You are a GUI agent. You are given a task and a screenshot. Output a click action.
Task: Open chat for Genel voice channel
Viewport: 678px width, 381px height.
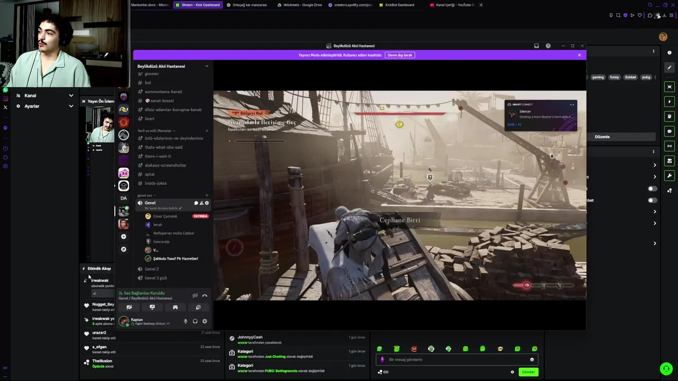(x=196, y=203)
